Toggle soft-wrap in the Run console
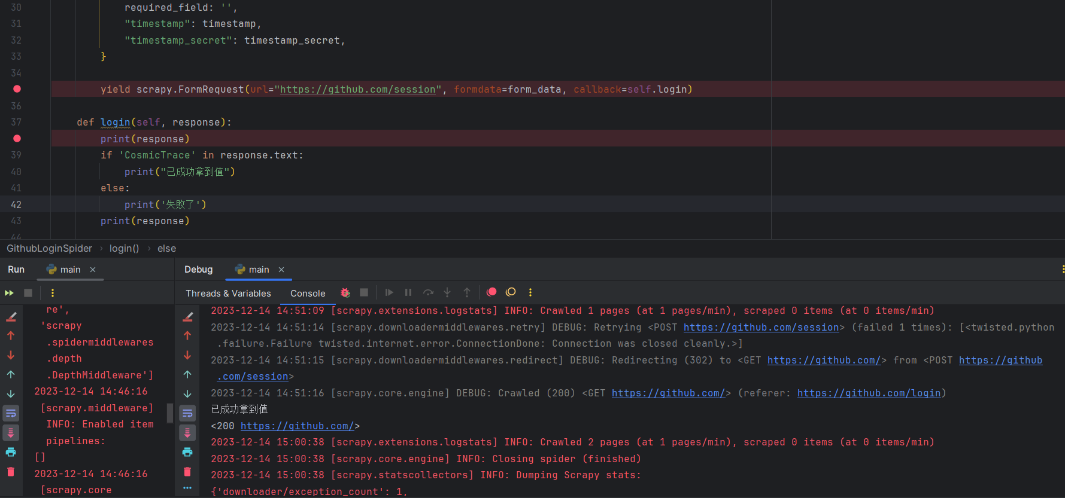This screenshot has height=498, width=1065. click(11, 413)
